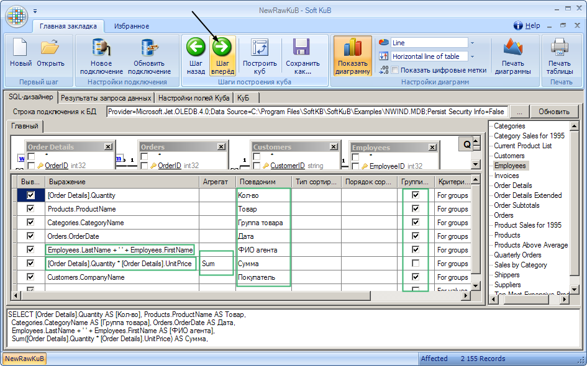Click the connection string input field

point(307,112)
